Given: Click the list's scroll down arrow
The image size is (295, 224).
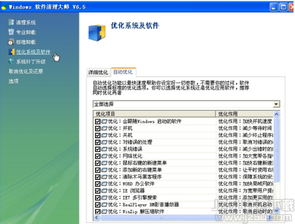Looking at the screenshot, I should pyautogui.click(x=276, y=211).
